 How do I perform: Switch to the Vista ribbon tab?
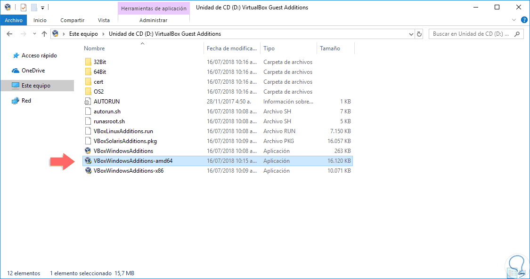(104, 20)
